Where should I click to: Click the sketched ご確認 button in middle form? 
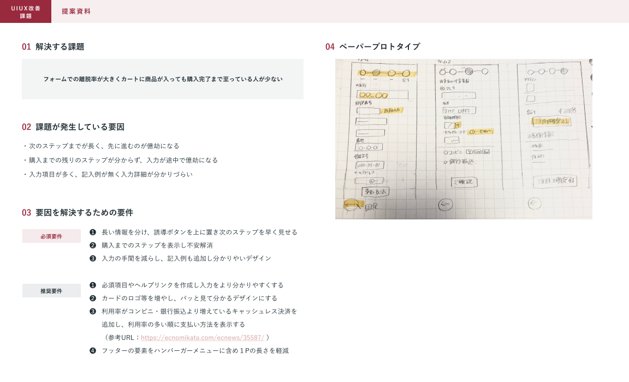click(x=464, y=182)
